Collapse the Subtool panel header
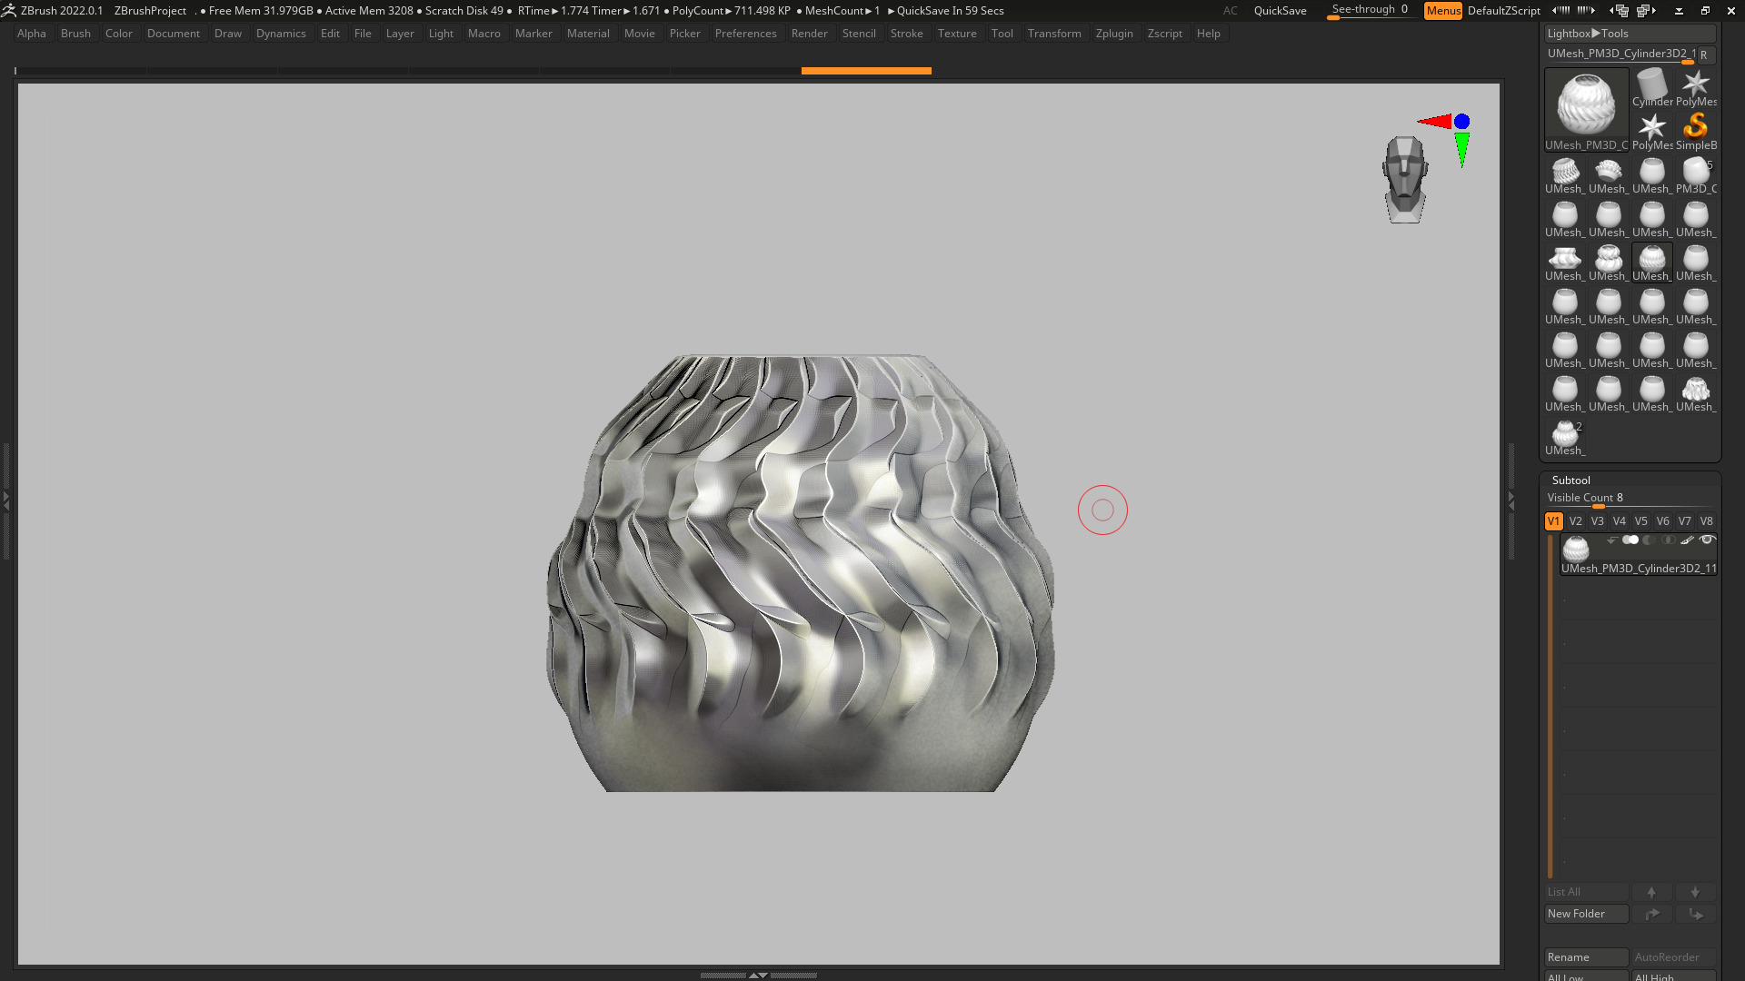This screenshot has height=981, width=1745. coord(1570,481)
